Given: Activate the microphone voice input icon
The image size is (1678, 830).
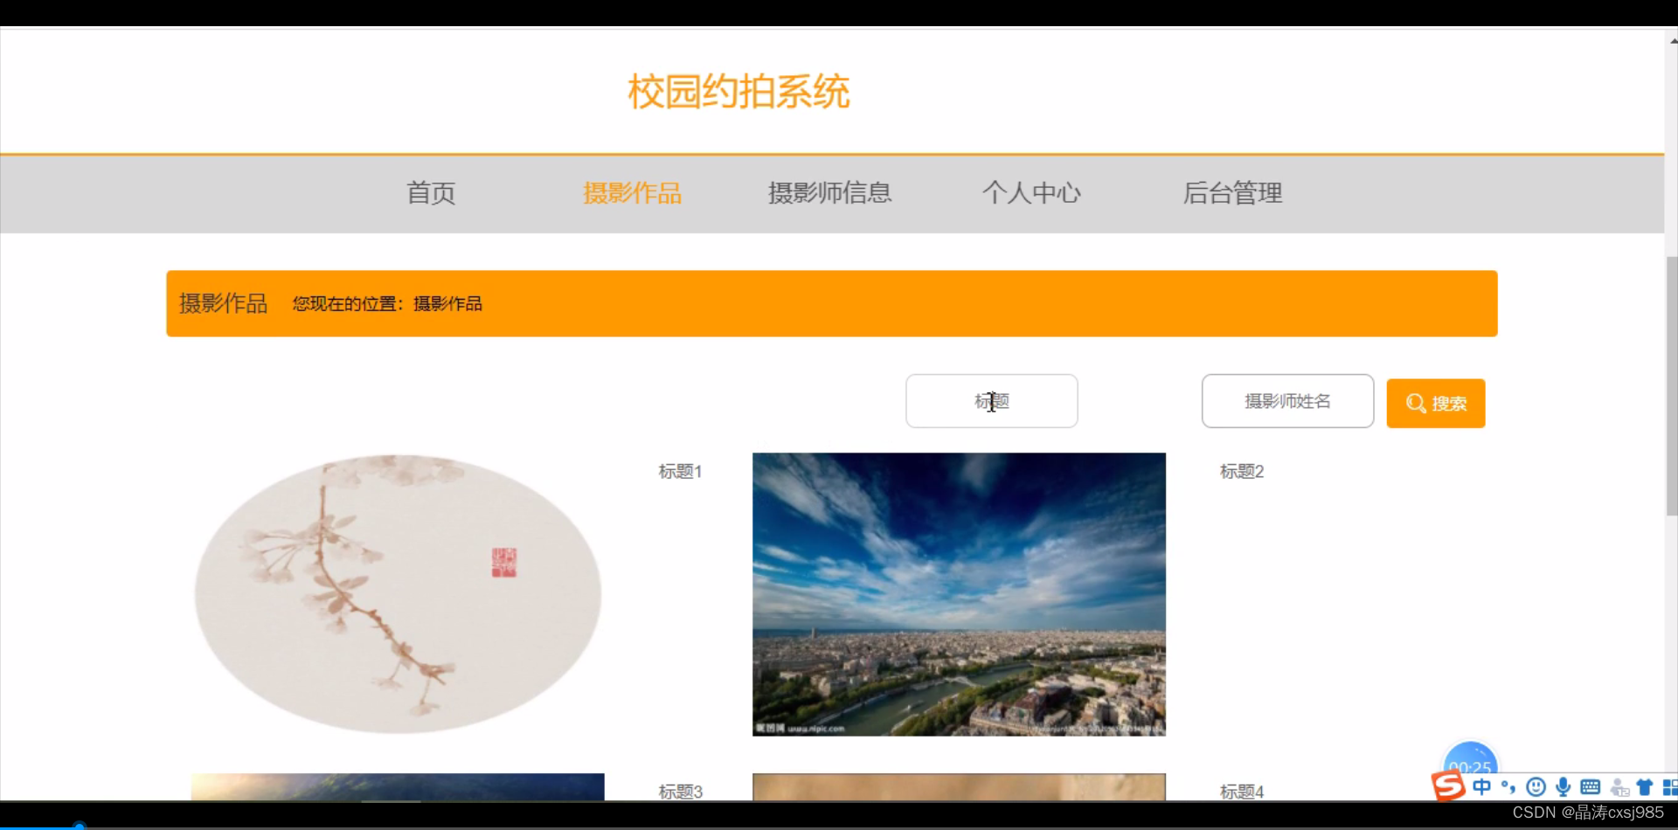Looking at the screenshot, I should pos(1564,786).
